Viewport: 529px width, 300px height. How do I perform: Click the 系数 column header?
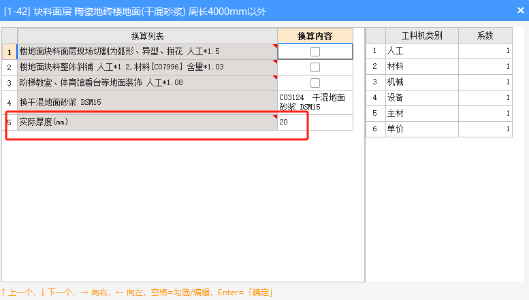(x=485, y=35)
